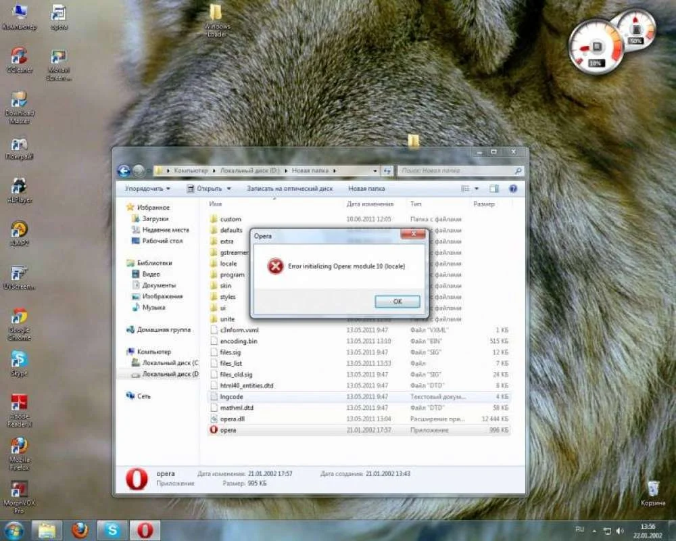Click OK in the Opera error dialog
Screen dimensions: 676x541
(397, 301)
